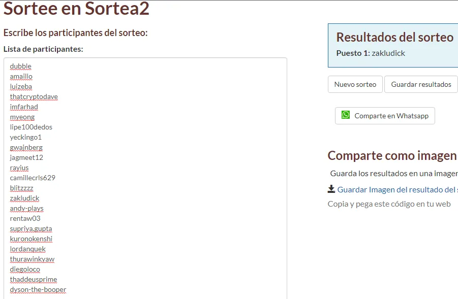The image size is (458, 299).
Task: Select andy-plays participant line
Action: [x=26, y=208]
